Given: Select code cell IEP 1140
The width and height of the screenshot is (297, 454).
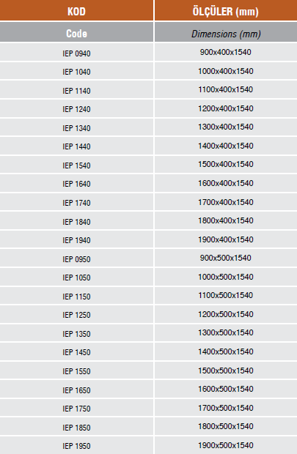Looking at the screenshot, I should coord(76,90).
